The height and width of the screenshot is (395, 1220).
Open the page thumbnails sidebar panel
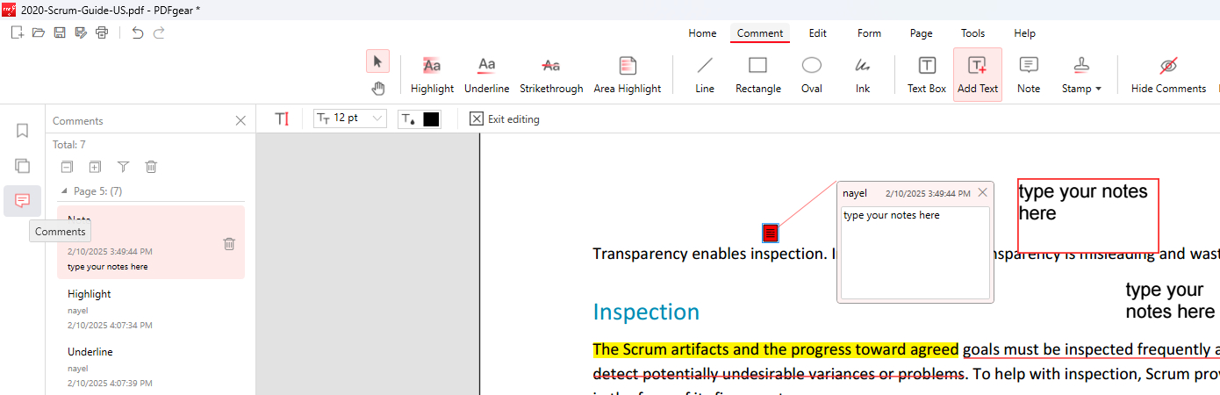(x=23, y=166)
